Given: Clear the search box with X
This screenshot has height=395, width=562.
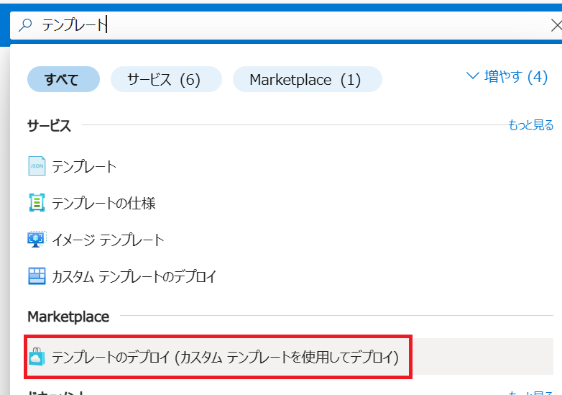Looking at the screenshot, I should point(557,25).
